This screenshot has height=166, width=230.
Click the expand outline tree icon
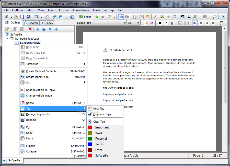(55, 17)
